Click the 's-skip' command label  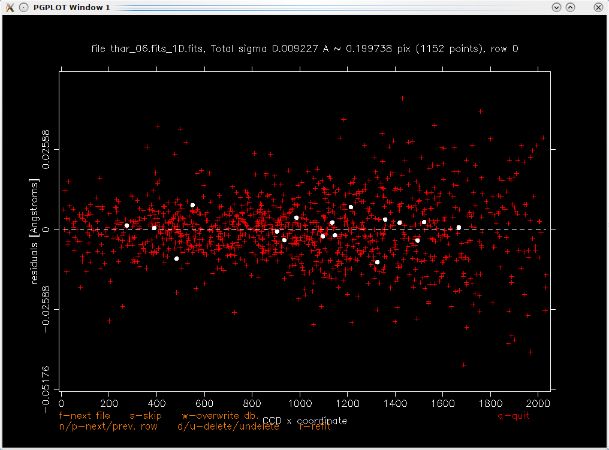click(145, 415)
